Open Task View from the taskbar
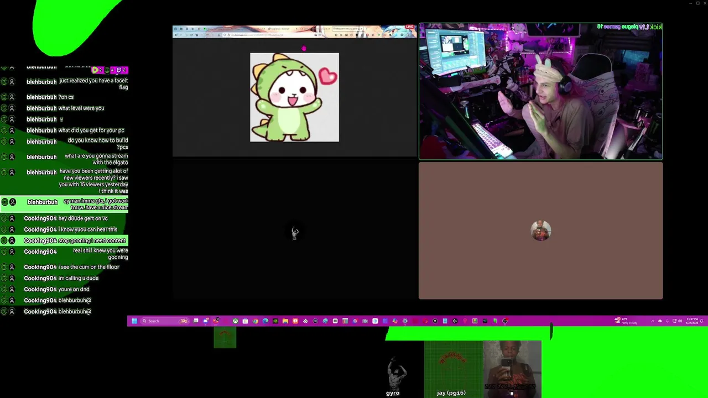Screen dimensions: 708x398 pos(196,321)
